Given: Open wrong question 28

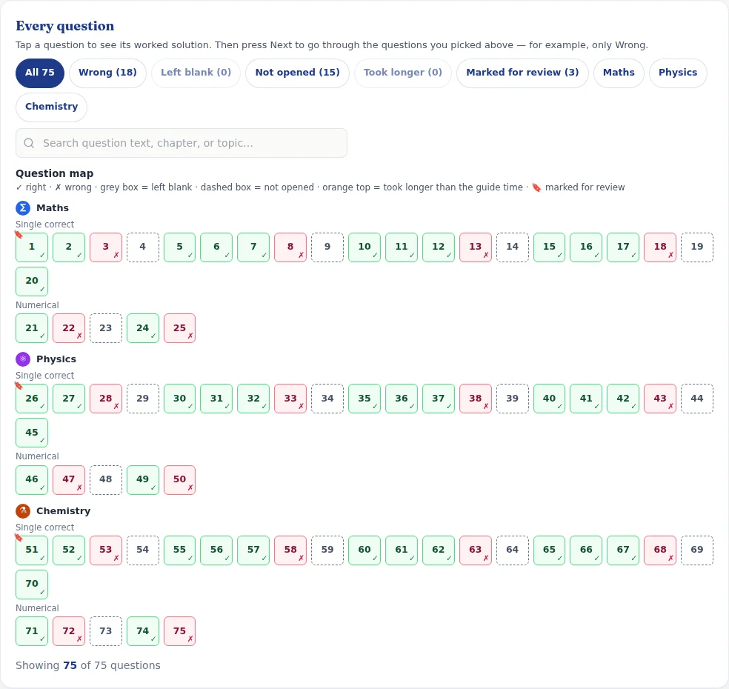Looking at the screenshot, I should coord(105,399).
